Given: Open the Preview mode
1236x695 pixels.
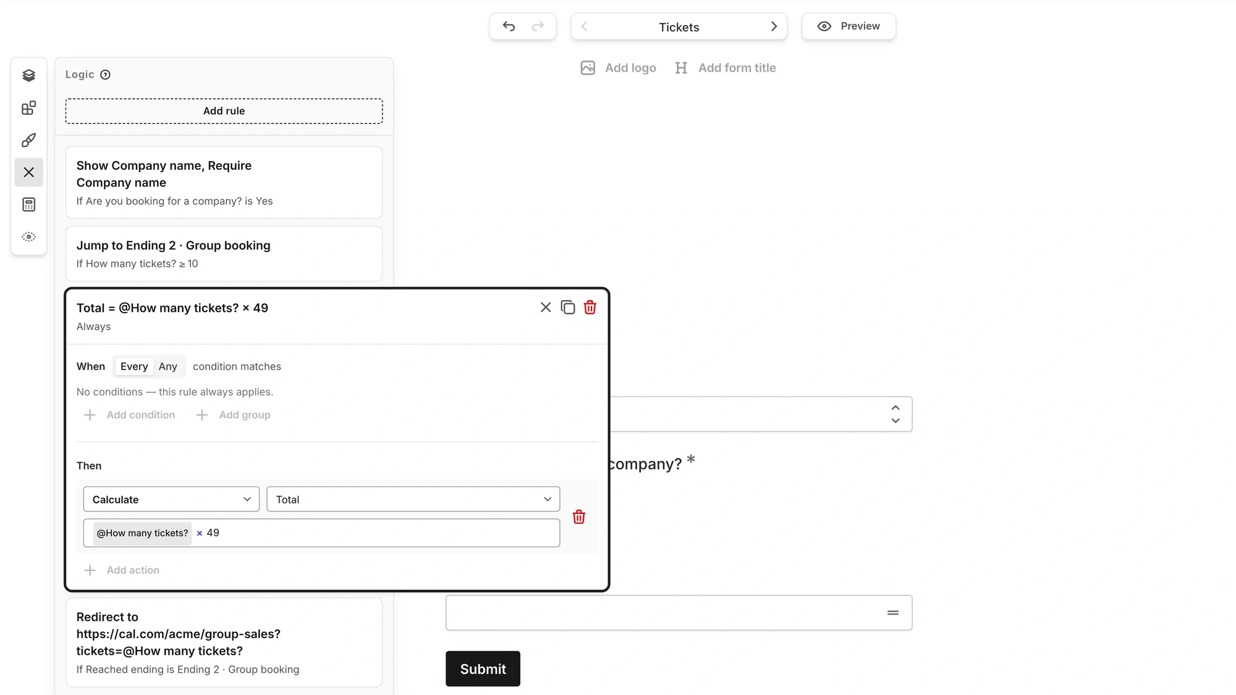Looking at the screenshot, I should tap(849, 27).
